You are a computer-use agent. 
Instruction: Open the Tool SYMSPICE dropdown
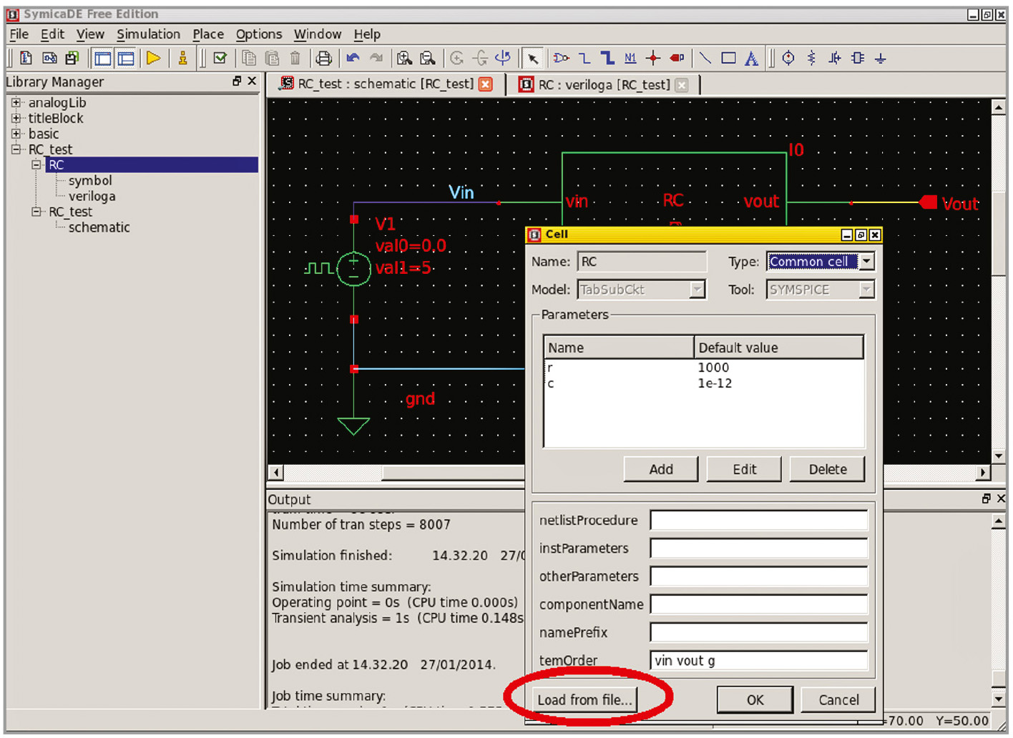(x=867, y=290)
